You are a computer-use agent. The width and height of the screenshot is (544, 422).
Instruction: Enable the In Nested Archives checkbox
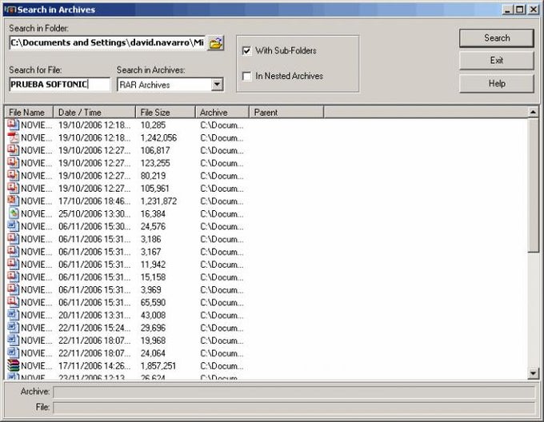point(246,76)
